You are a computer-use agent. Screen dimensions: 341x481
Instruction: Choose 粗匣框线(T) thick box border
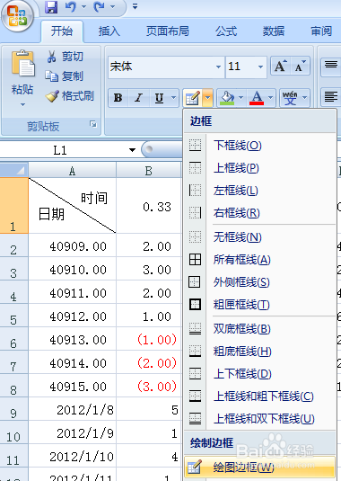pos(259,305)
